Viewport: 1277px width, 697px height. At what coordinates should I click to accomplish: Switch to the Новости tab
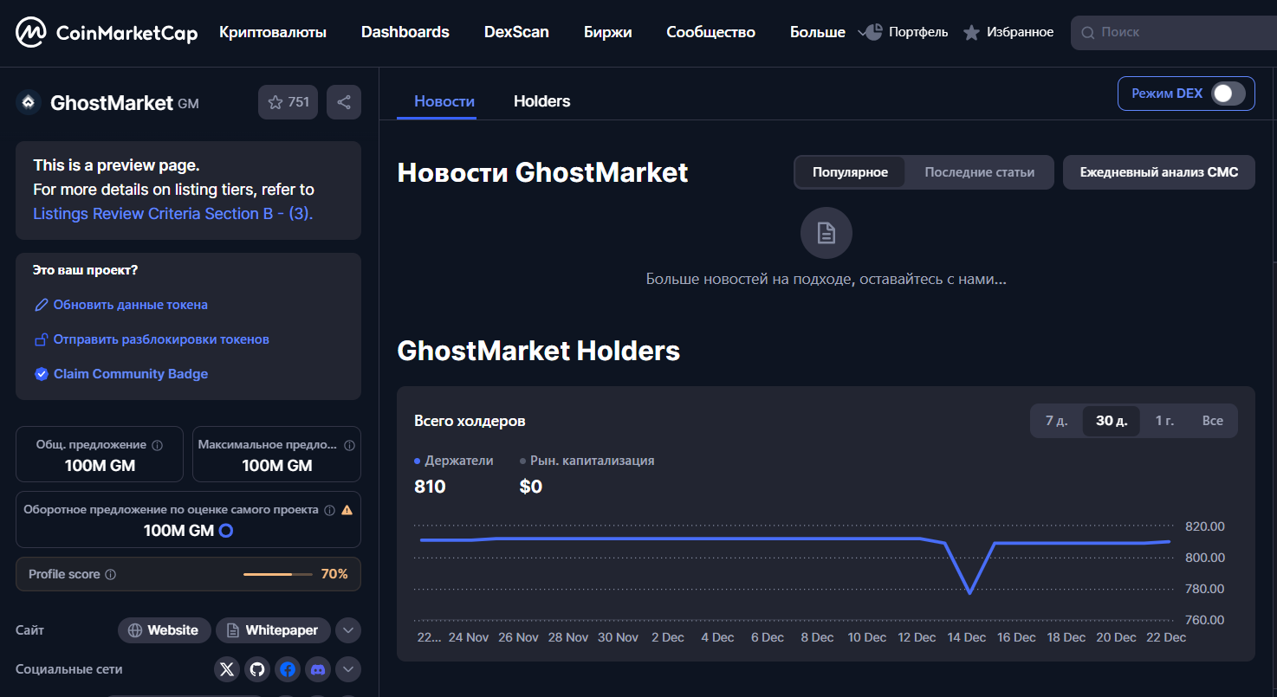pos(444,101)
